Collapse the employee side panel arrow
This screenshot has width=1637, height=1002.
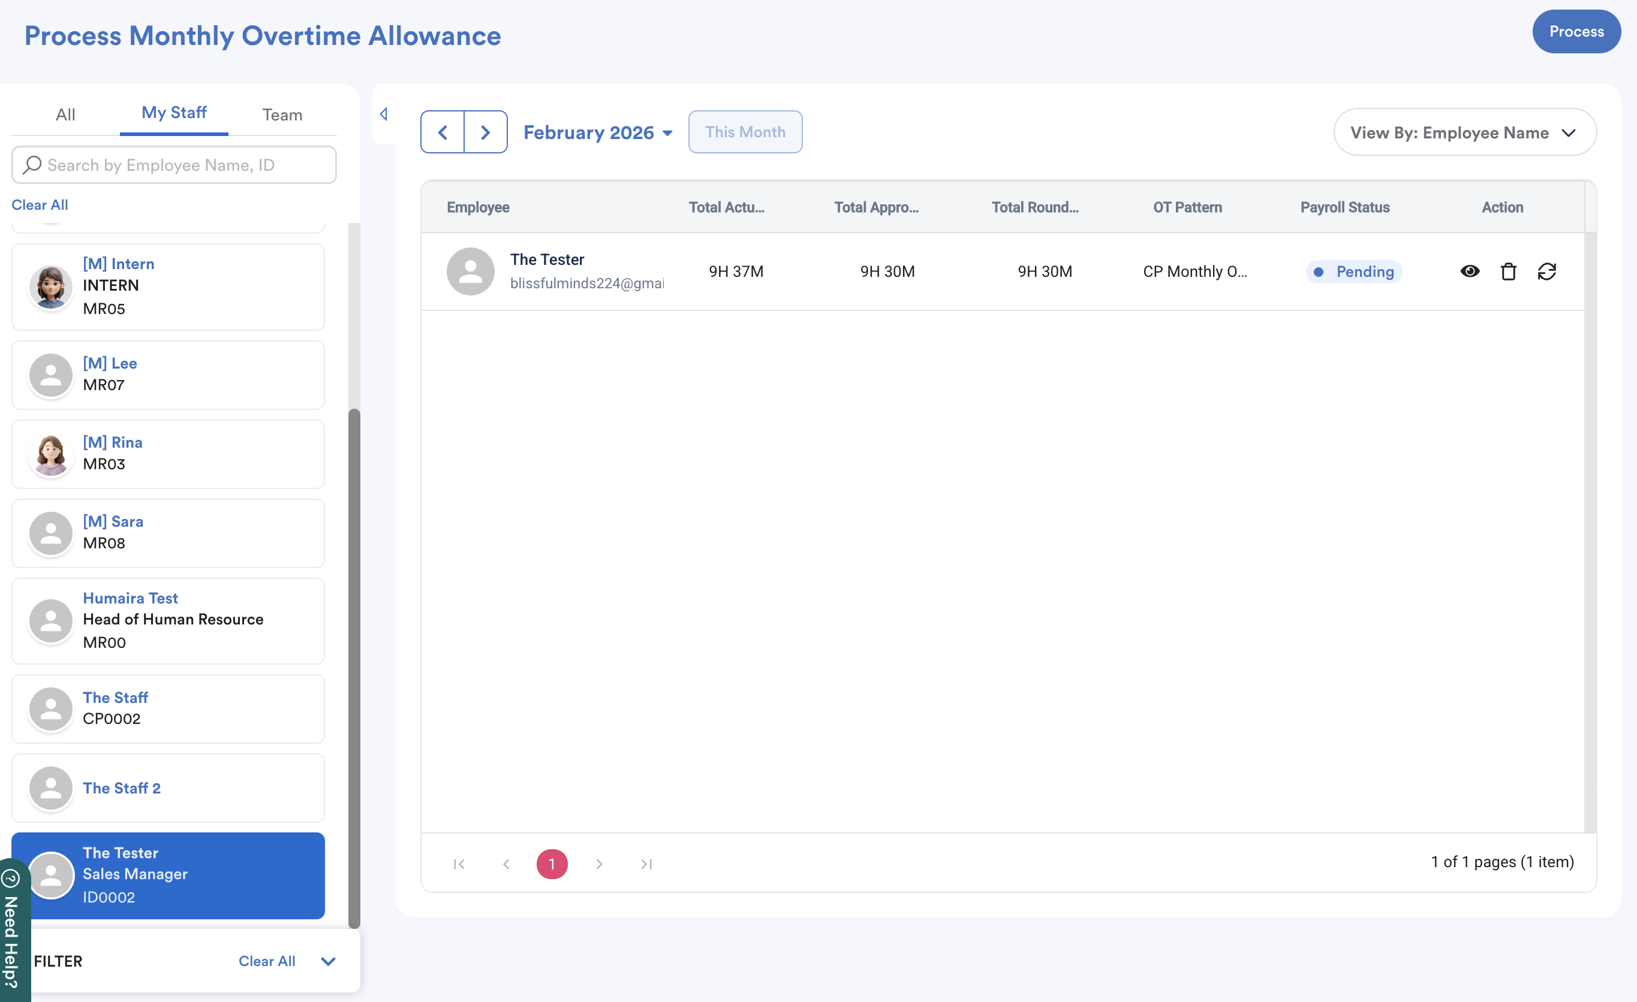(x=384, y=114)
